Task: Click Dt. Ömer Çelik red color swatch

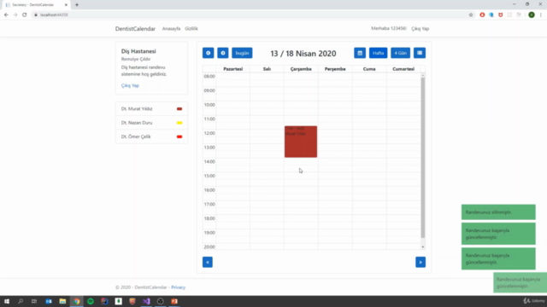Action: pos(179,136)
